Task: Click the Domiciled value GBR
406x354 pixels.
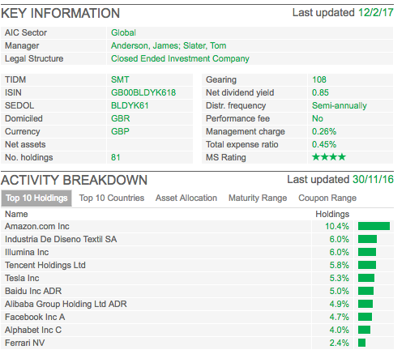Action: tap(121, 118)
